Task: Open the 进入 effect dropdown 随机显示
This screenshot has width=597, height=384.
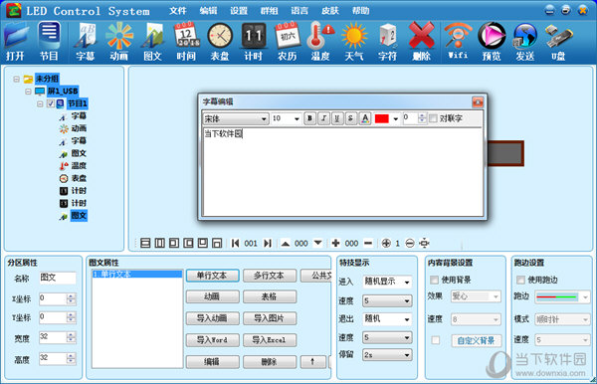Action: pyautogui.click(x=387, y=282)
